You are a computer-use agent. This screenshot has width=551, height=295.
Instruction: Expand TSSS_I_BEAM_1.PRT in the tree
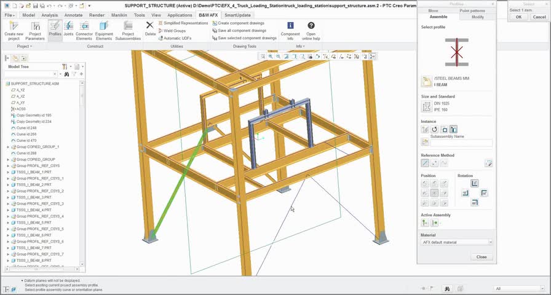click(x=8, y=172)
